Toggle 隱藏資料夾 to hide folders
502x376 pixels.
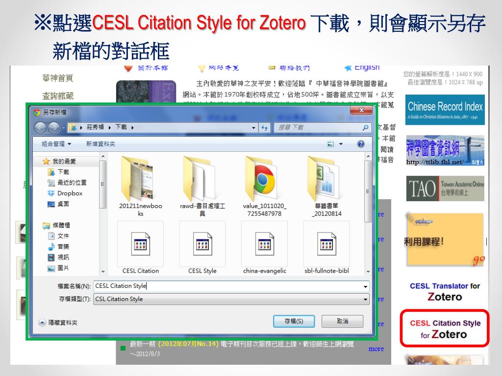[58, 323]
